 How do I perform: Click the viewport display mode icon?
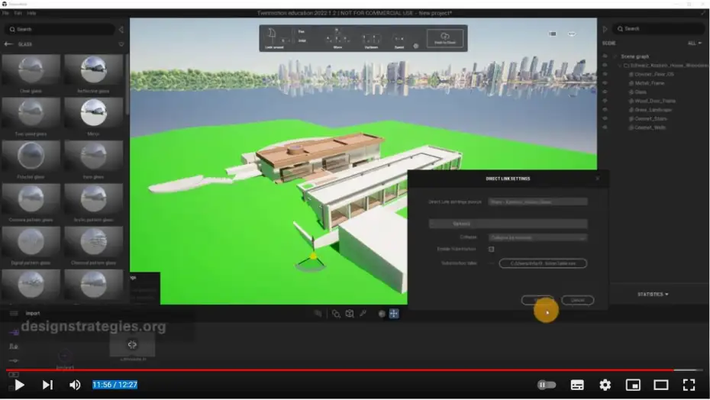pyautogui.click(x=553, y=34)
